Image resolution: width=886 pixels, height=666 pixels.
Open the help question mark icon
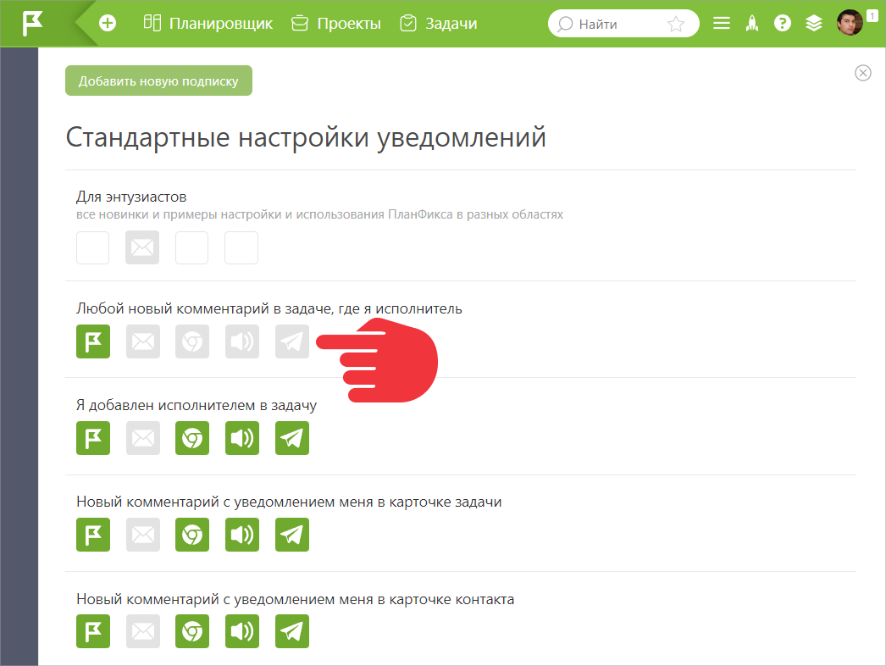[x=783, y=23]
